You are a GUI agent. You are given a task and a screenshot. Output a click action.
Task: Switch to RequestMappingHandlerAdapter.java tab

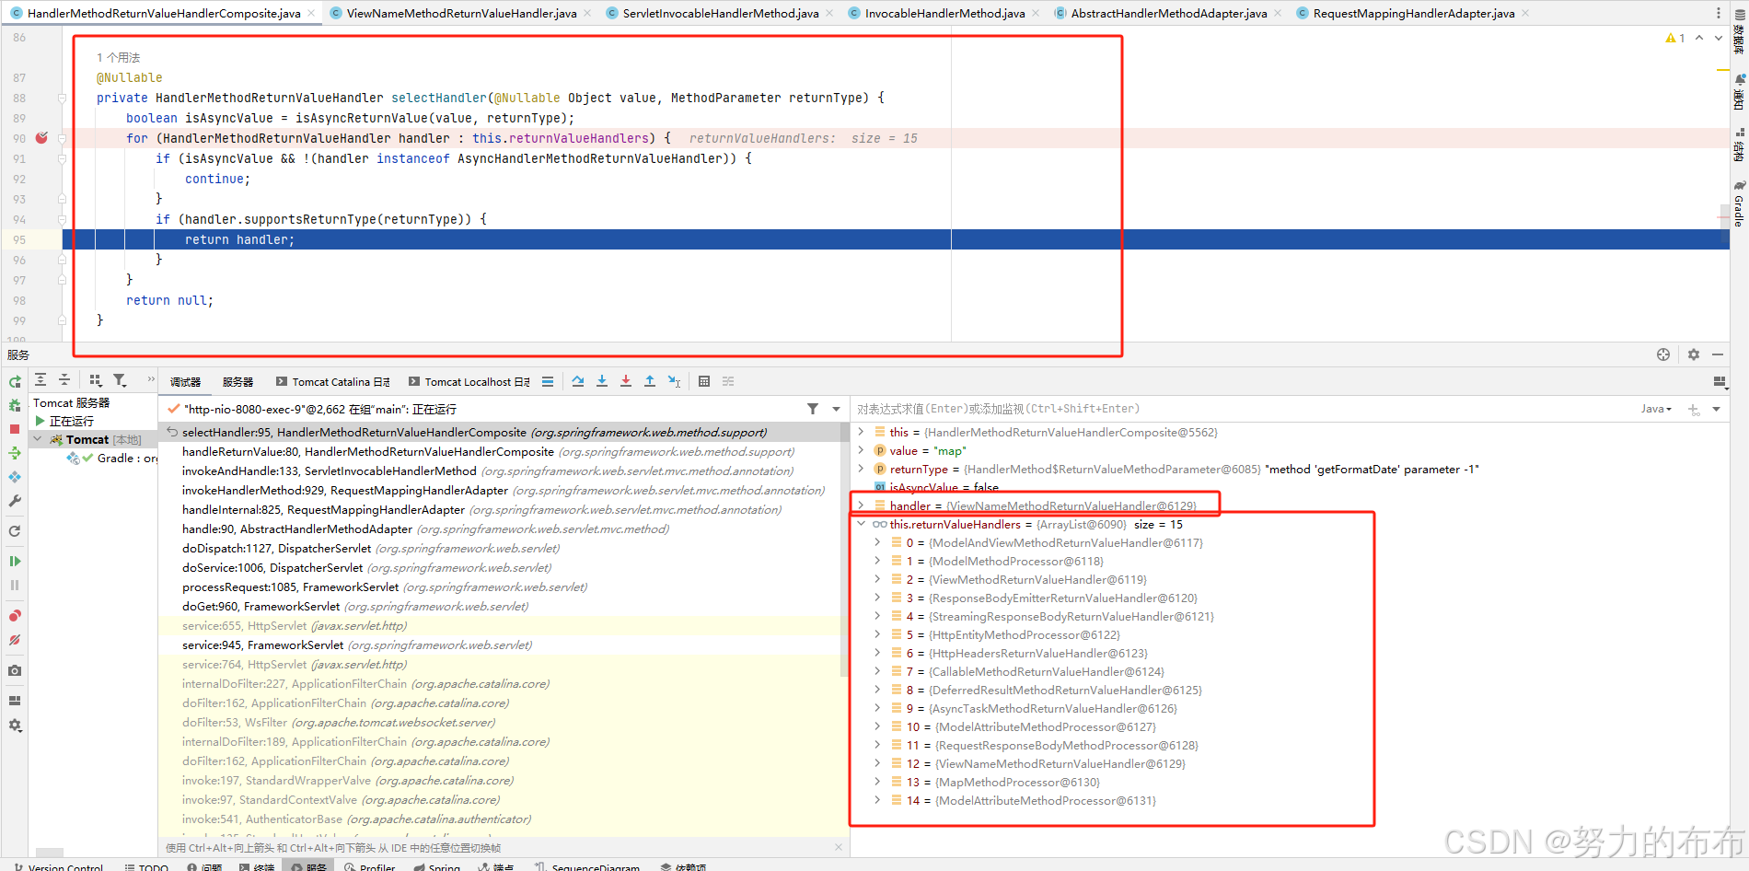pos(1413,13)
